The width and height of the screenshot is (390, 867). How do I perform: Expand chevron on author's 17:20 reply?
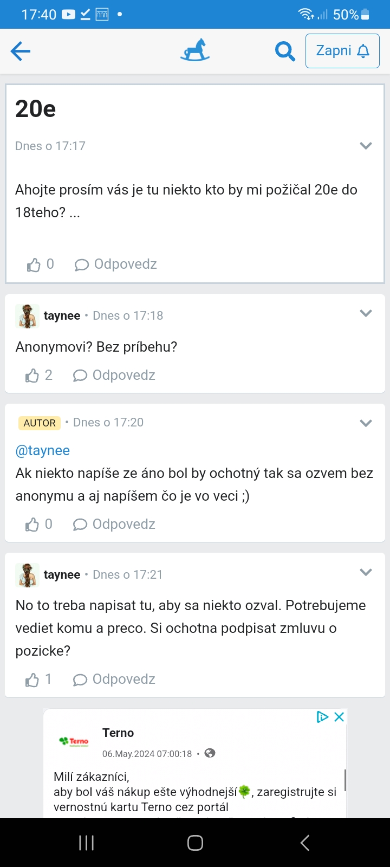[366, 423]
